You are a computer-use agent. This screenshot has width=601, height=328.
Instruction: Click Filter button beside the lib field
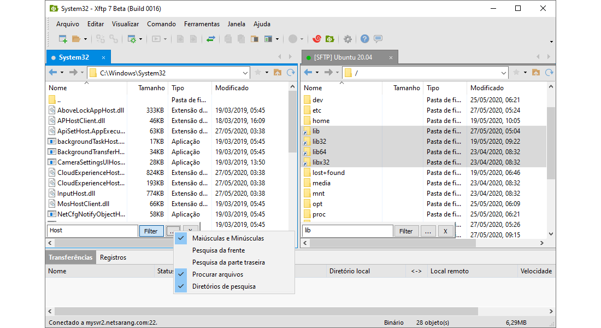point(406,231)
